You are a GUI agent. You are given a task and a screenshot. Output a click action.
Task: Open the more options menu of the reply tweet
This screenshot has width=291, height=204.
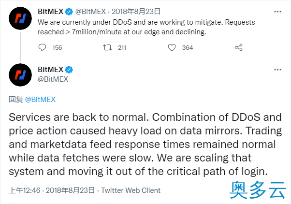click(277, 70)
